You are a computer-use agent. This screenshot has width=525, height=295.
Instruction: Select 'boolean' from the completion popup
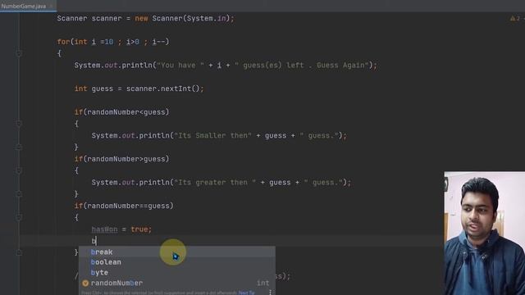(x=177, y=262)
